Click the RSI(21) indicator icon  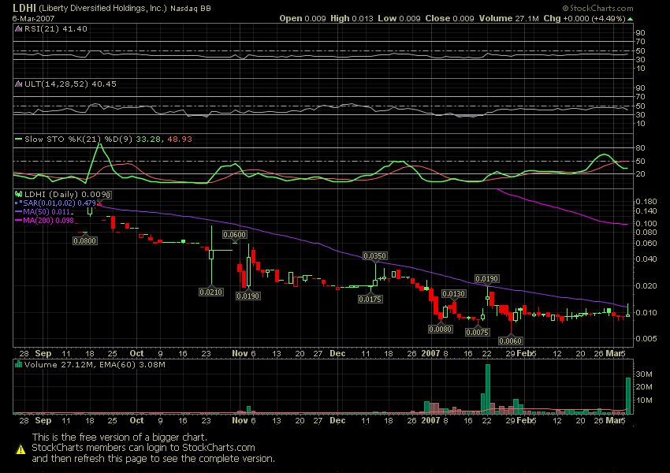click(x=18, y=29)
